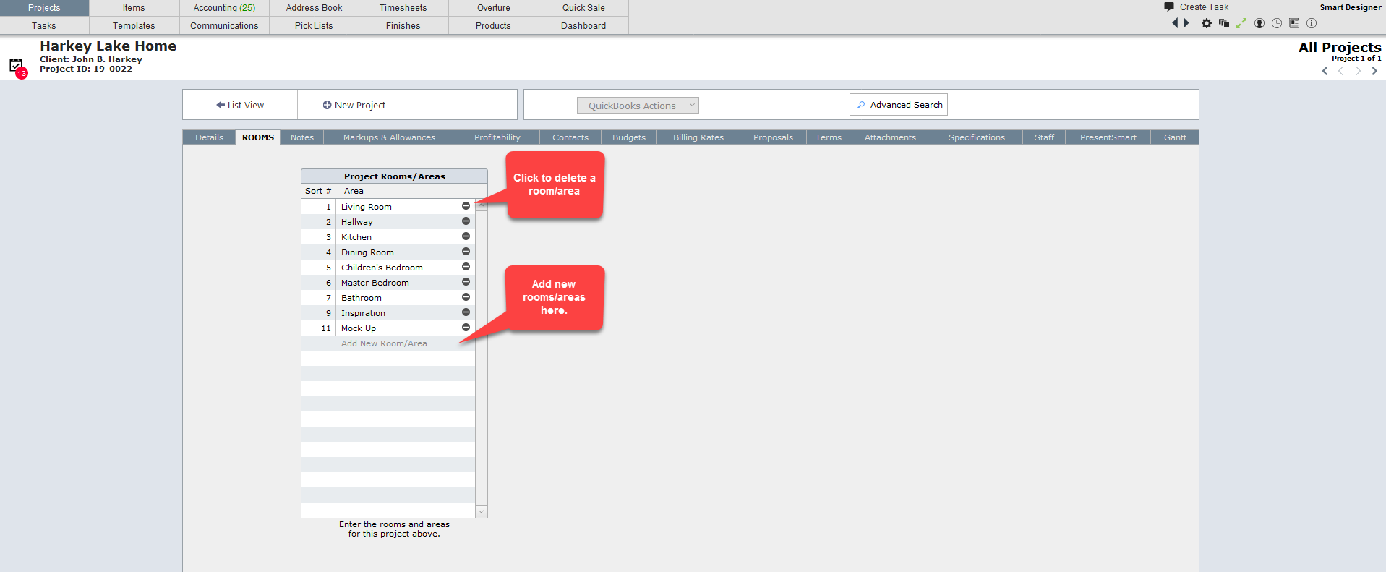Open the Templates menu

pyautogui.click(x=134, y=25)
